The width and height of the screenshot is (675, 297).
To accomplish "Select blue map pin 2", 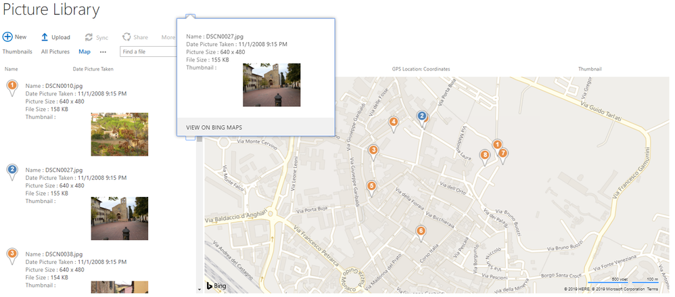I will tap(422, 118).
